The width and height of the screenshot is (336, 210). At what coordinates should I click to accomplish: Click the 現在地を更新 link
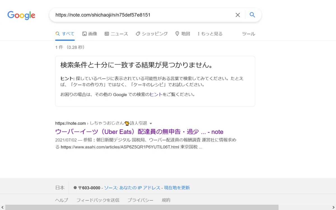(x=177, y=188)
